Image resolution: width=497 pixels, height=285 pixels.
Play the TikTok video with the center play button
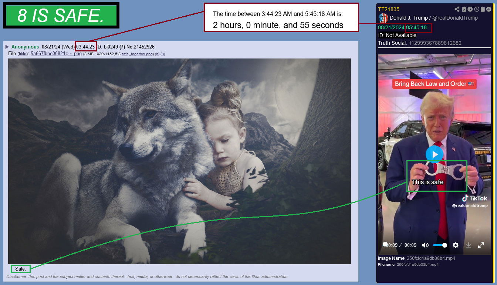pos(435,154)
